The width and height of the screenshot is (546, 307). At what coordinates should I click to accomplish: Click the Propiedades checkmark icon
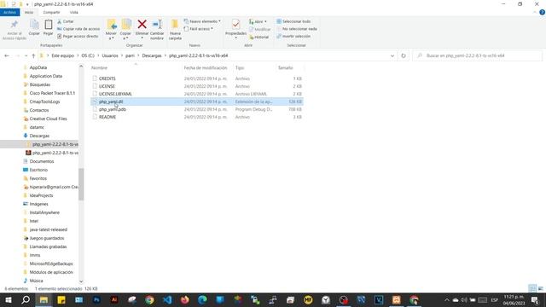click(235, 25)
